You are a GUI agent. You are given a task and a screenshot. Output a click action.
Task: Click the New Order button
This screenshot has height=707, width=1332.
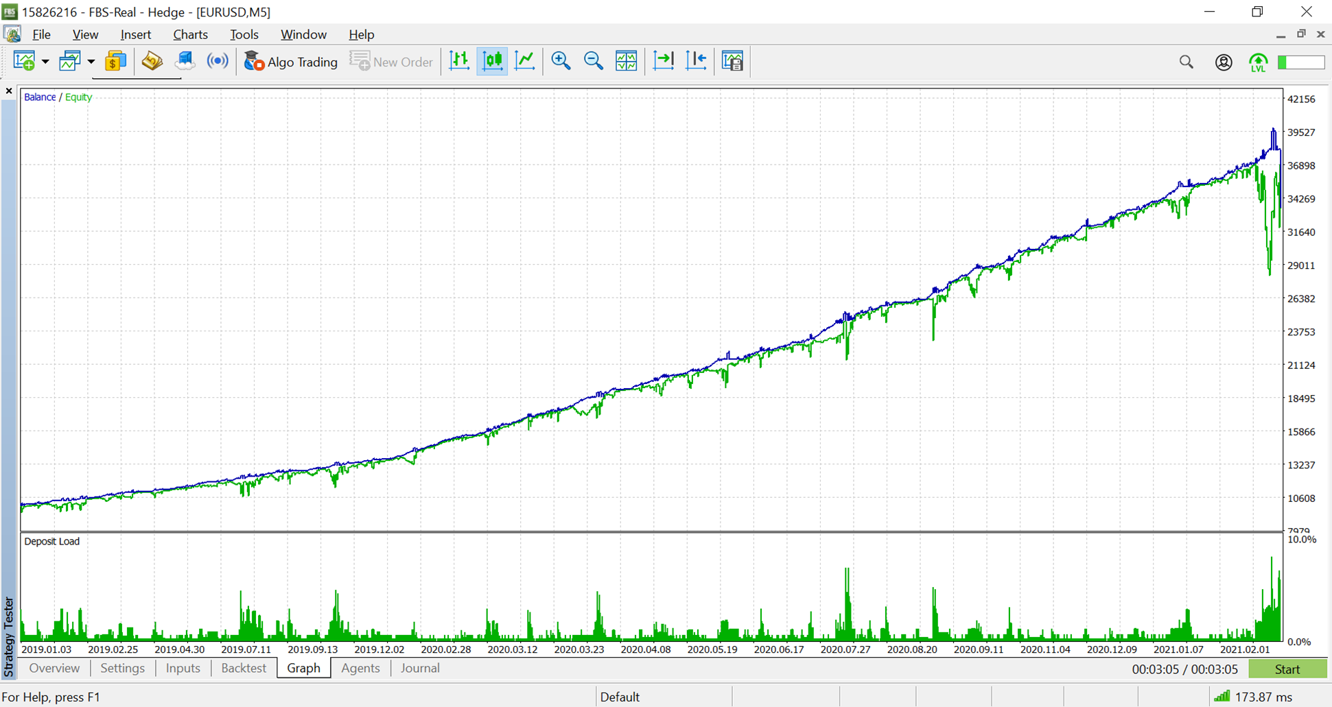pos(392,62)
